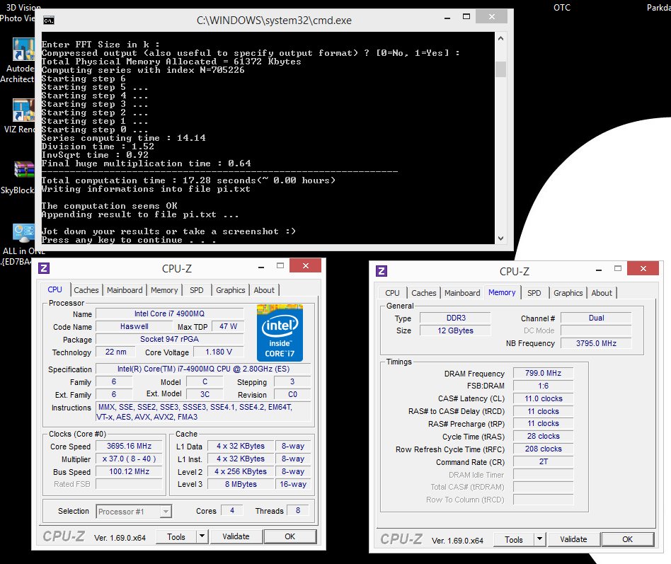The width and height of the screenshot is (671, 564).
Task: Click the Haswell code name value
Action: point(134,326)
